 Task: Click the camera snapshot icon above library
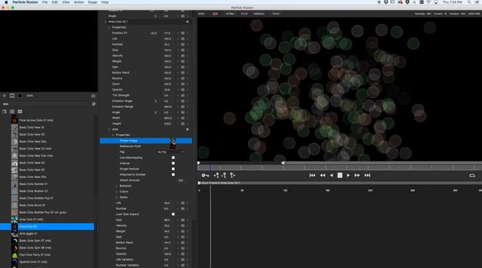[x=93, y=96]
